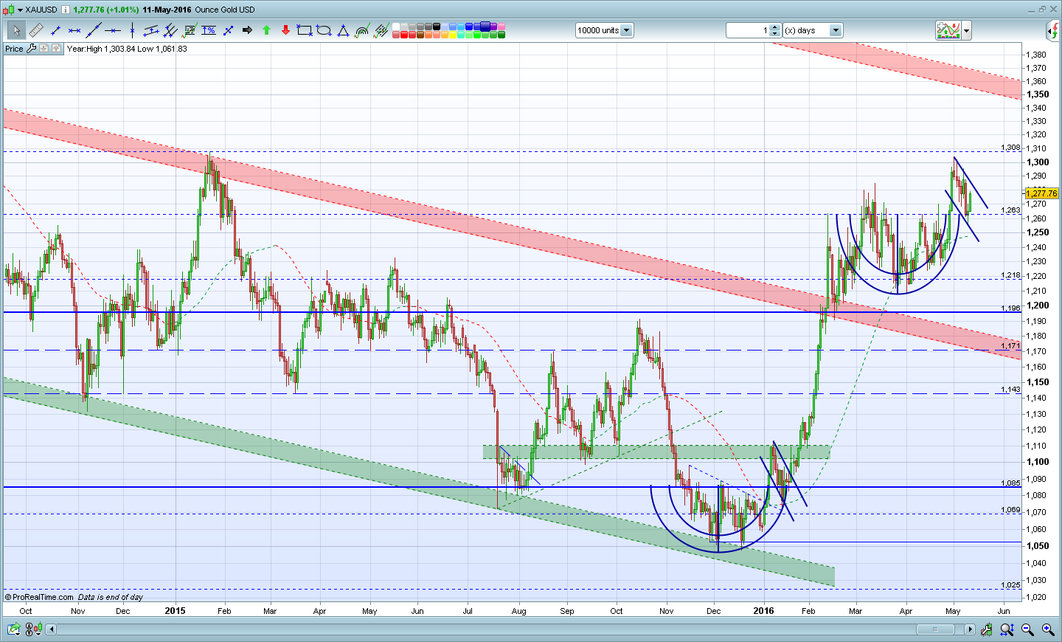Click the period number input field
This screenshot has height=642, width=1062.
click(748, 30)
